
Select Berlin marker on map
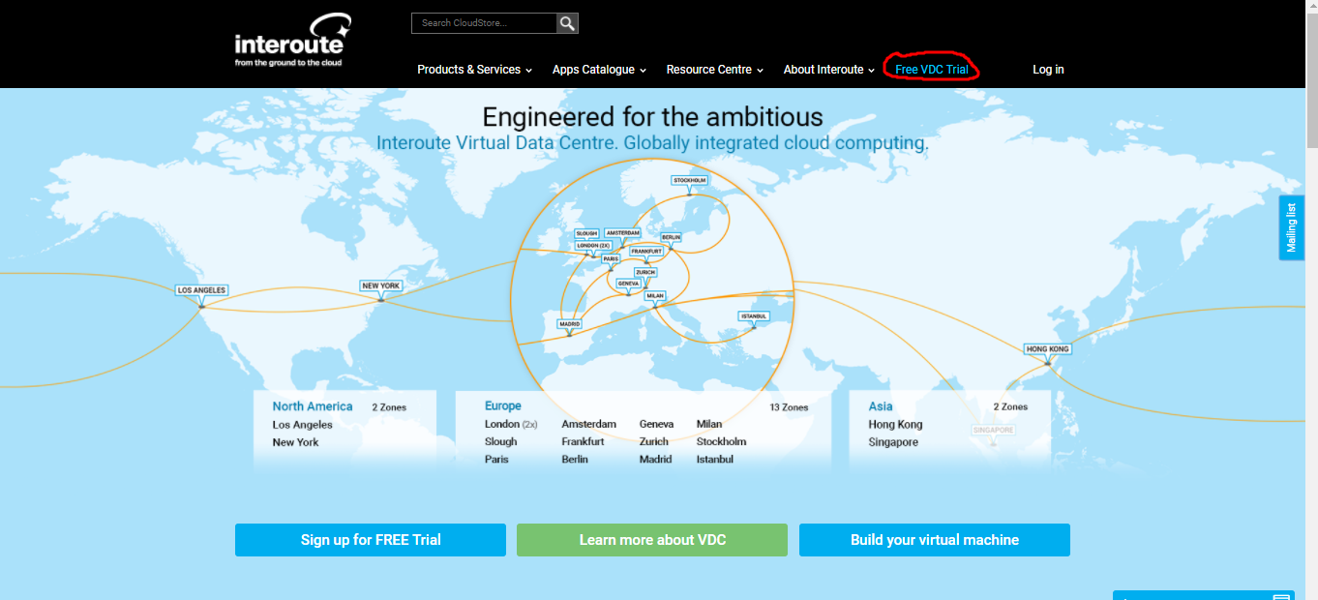point(672,237)
